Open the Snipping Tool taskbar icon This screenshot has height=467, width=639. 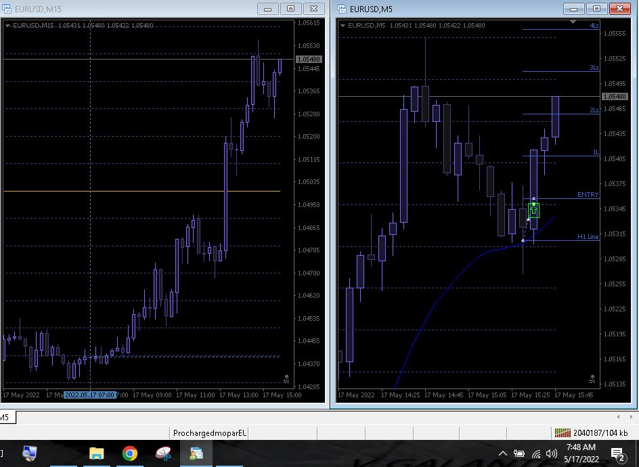coord(163,453)
